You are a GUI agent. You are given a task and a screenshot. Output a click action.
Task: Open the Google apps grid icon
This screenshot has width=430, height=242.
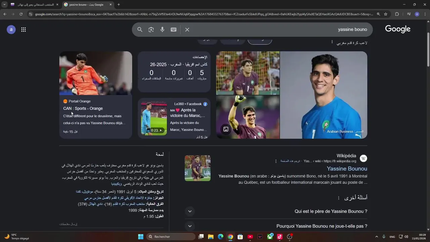coord(24,30)
